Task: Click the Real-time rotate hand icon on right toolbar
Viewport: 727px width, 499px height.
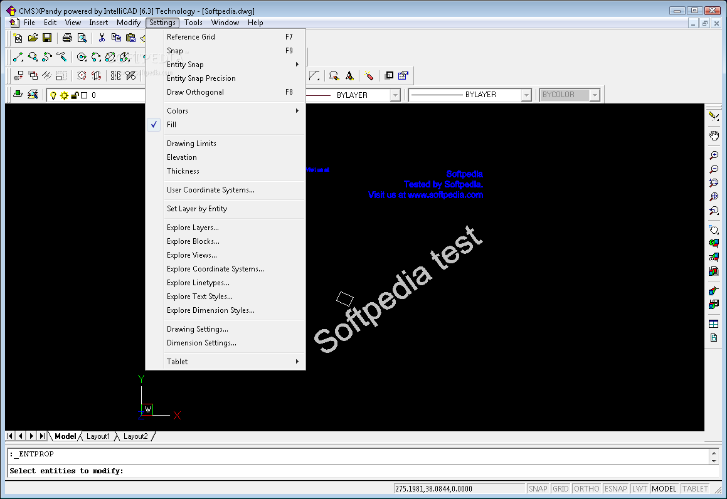Action: pos(714,229)
